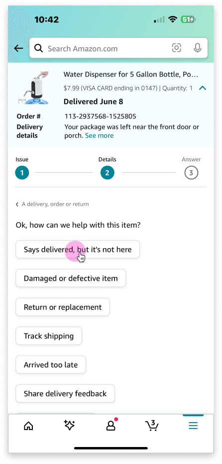The image size is (222, 464).
Task: View the shopping cart icon
Action: 152,426
